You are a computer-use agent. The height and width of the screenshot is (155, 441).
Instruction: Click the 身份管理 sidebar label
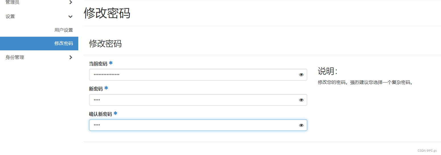(x=15, y=57)
